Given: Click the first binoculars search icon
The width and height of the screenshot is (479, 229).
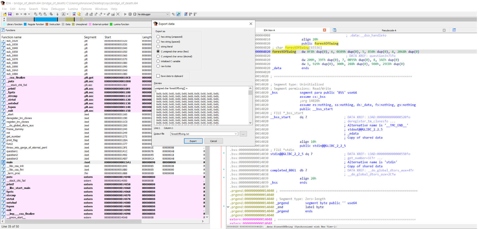Looking at the screenshot, I should click(36, 14).
